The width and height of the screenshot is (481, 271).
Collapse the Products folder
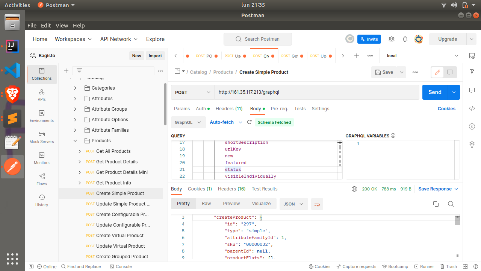[75, 141]
